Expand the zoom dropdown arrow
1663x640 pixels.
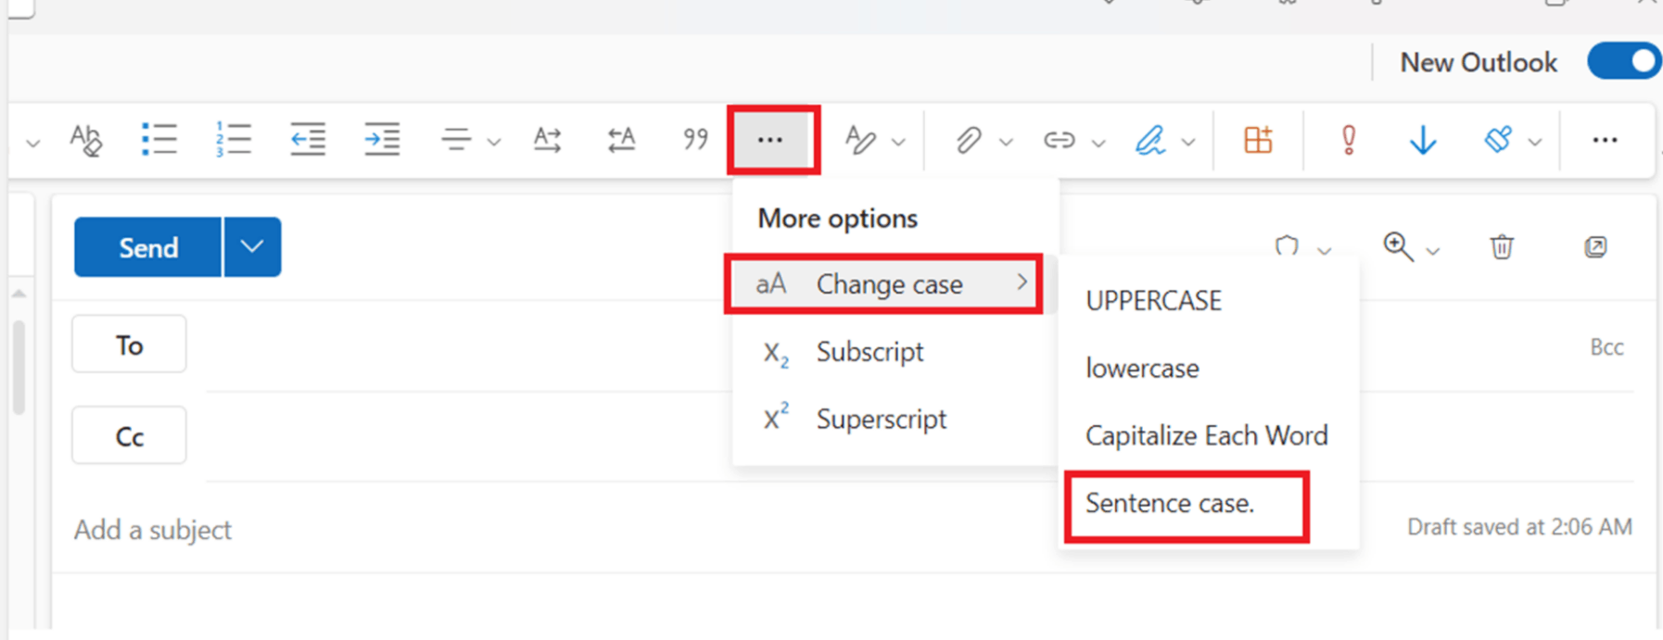(x=1433, y=251)
